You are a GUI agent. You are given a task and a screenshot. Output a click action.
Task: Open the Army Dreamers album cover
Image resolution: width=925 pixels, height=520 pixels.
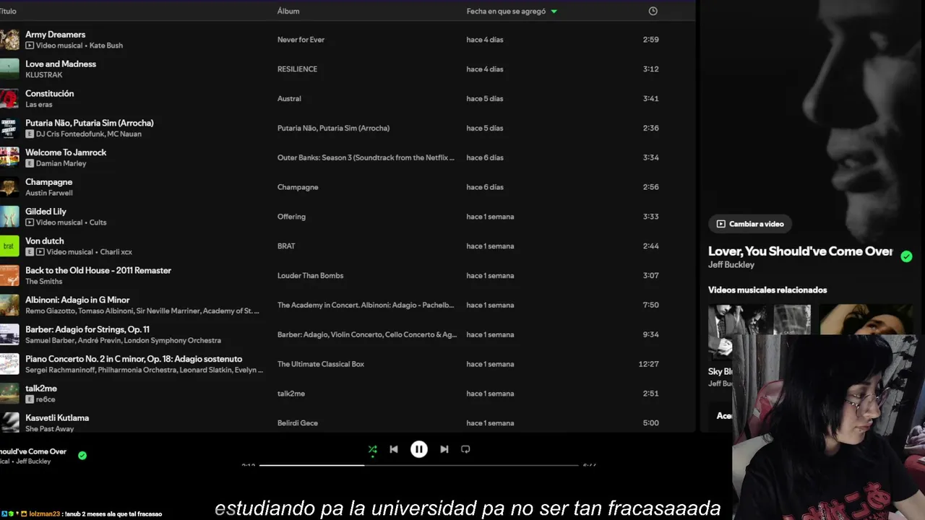(x=9, y=40)
